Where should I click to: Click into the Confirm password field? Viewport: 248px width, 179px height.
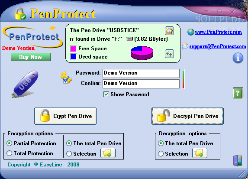141,84
